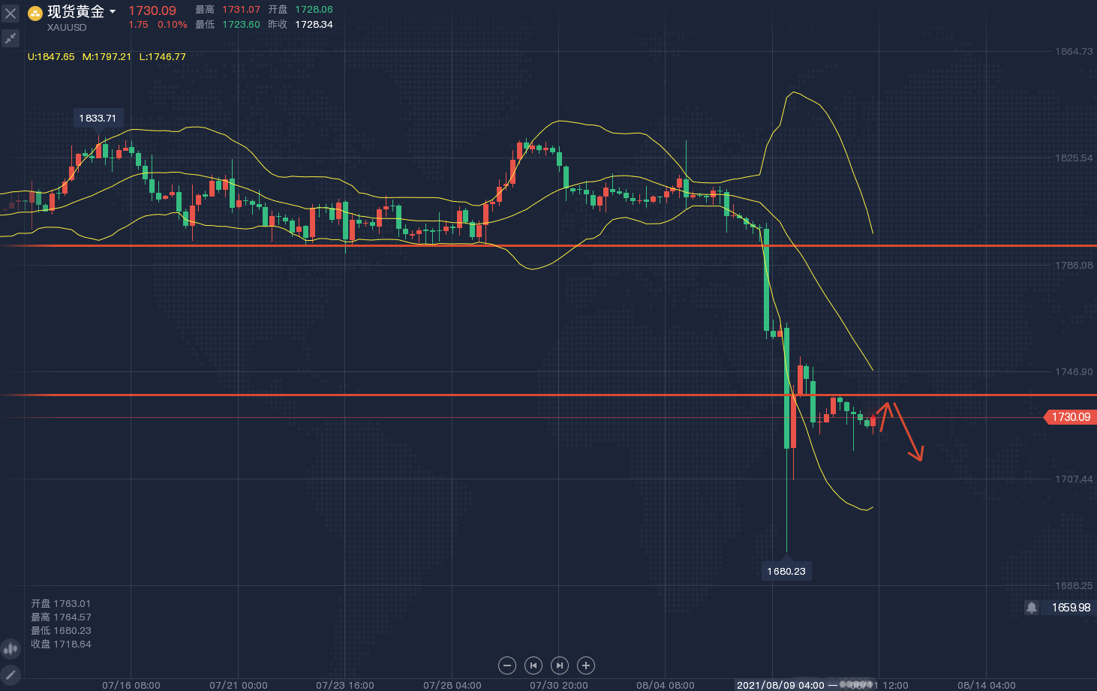Click the 1707.44 price axis label
This screenshot has width=1097, height=691.
[x=1074, y=479]
